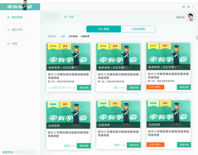The image size is (198, 155).
Task: Click the refresh icon beside 刷新
Action: 65,17
